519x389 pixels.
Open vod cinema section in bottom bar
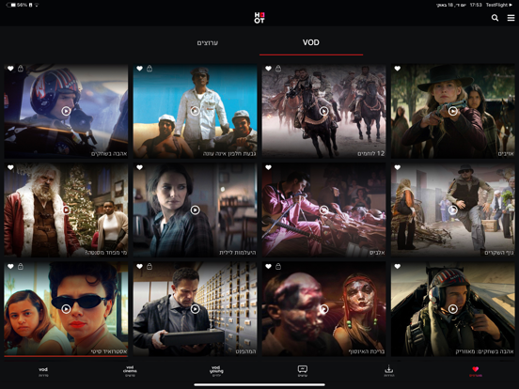[x=130, y=371]
